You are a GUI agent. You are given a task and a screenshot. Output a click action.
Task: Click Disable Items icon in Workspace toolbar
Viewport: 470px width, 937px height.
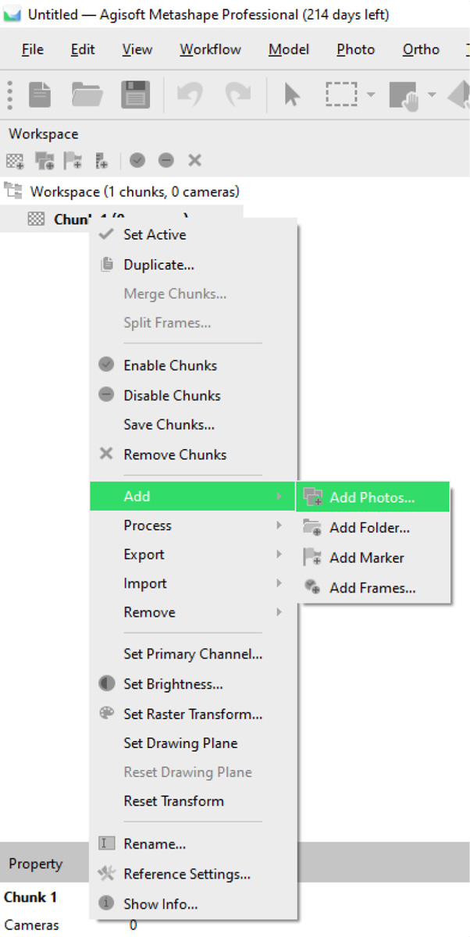pos(166,161)
